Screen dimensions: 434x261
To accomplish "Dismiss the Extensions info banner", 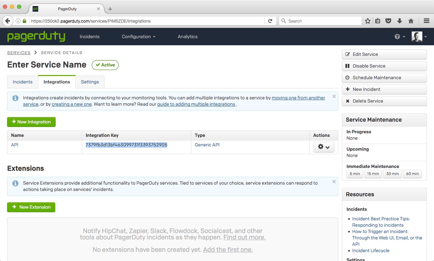I will [334, 181].
